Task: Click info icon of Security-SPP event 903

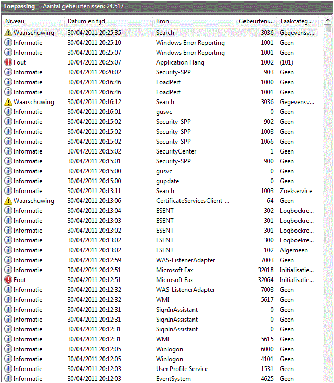Action: [x=8, y=72]
